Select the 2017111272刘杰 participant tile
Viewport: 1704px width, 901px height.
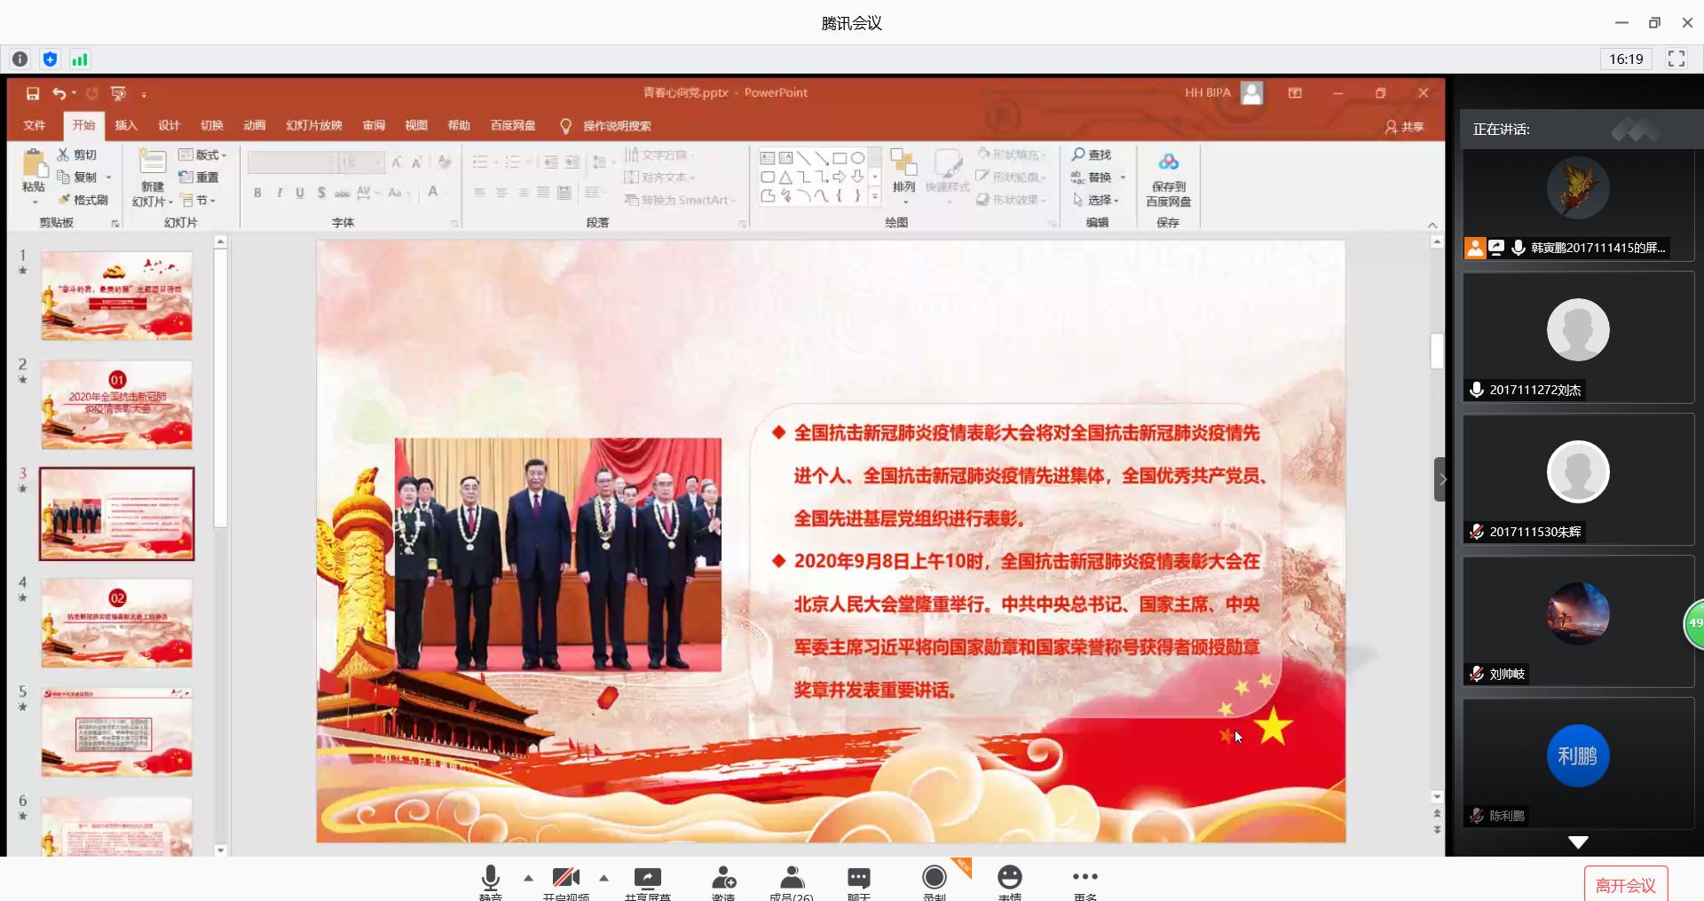point(1578,338)
